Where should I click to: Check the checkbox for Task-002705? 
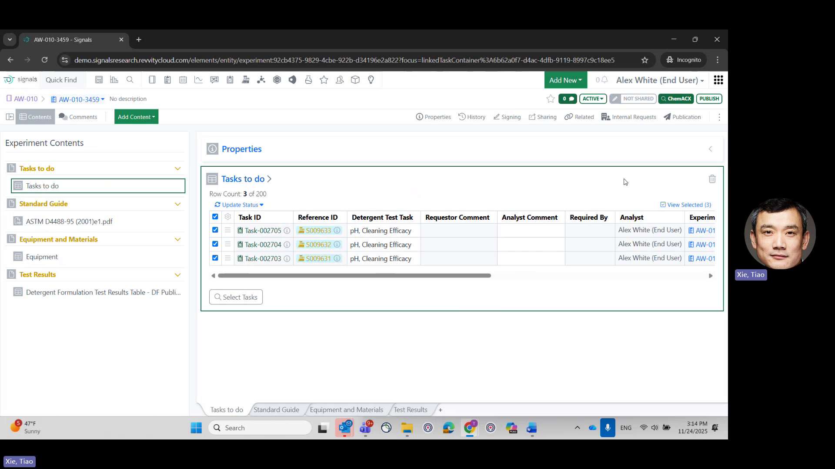[x=215, y=230]
